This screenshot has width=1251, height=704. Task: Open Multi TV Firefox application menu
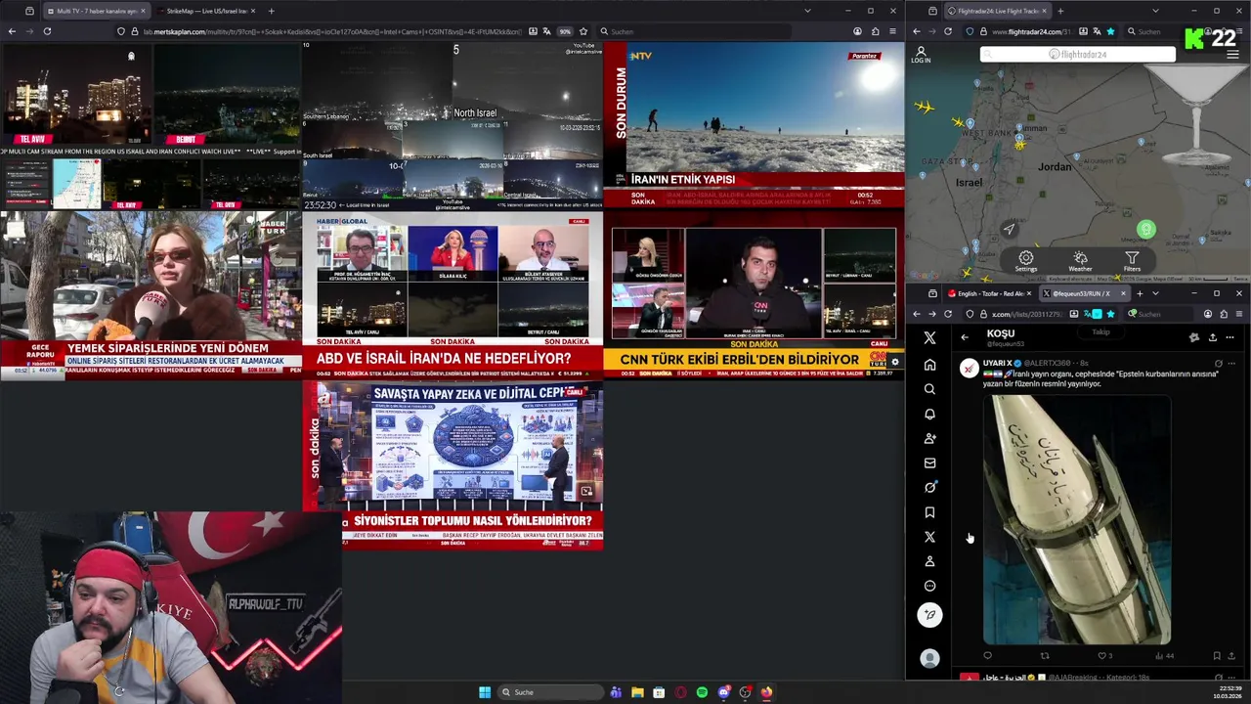click(x=892, y=31)
